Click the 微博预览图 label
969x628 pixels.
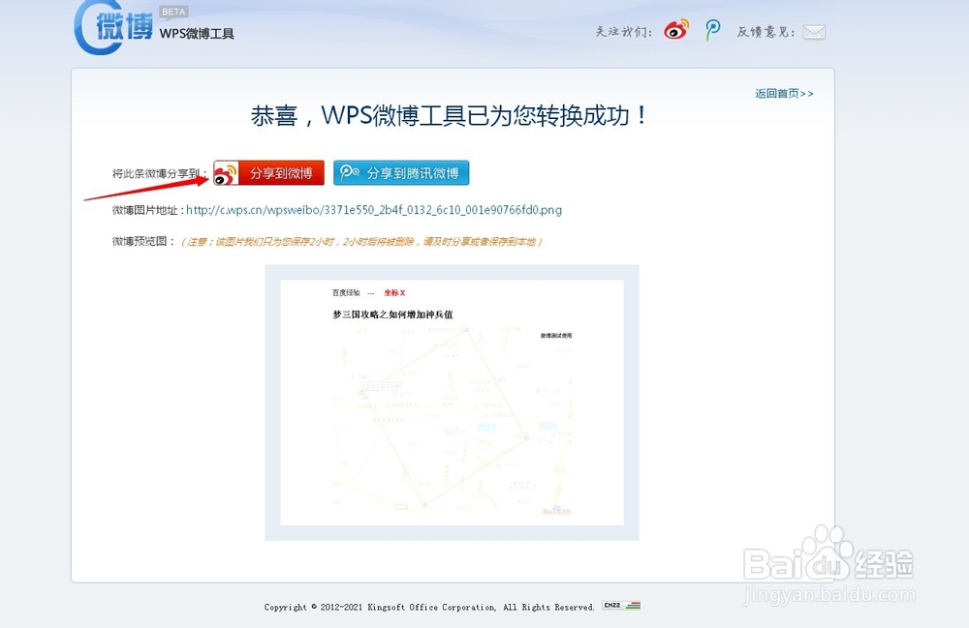point(143,241)
